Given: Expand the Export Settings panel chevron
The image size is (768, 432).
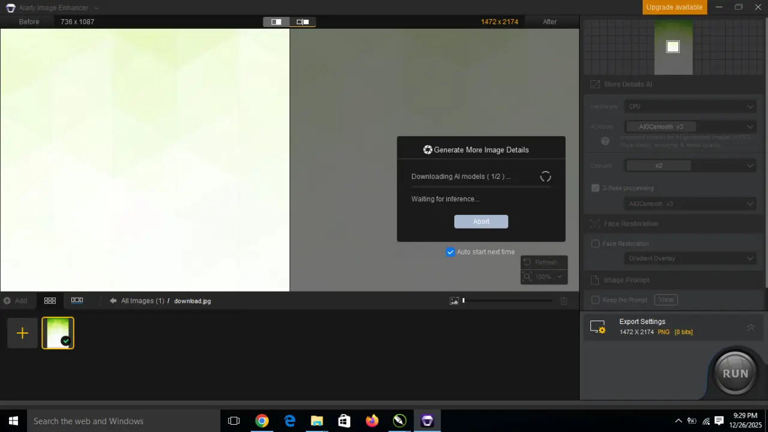Looking at the screenshot, I should [751, 327].
